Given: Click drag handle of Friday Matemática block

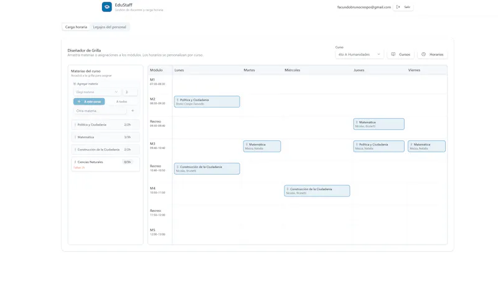Looking at the screenshot, I should (x=411, y=145).
